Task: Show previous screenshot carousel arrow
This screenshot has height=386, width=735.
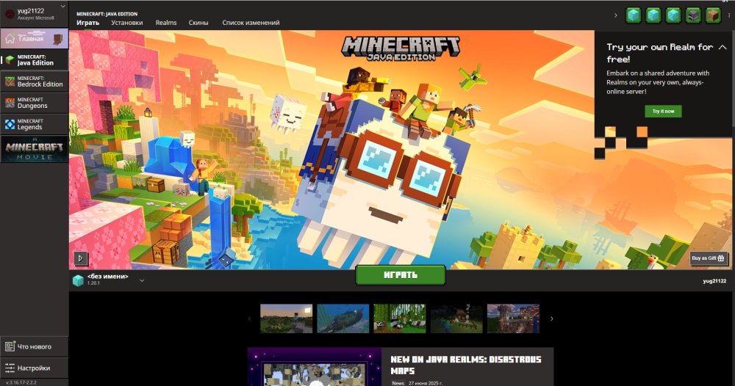Action: 249,318
